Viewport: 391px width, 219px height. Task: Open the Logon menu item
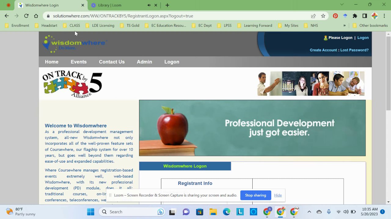[x=172, y=62]
